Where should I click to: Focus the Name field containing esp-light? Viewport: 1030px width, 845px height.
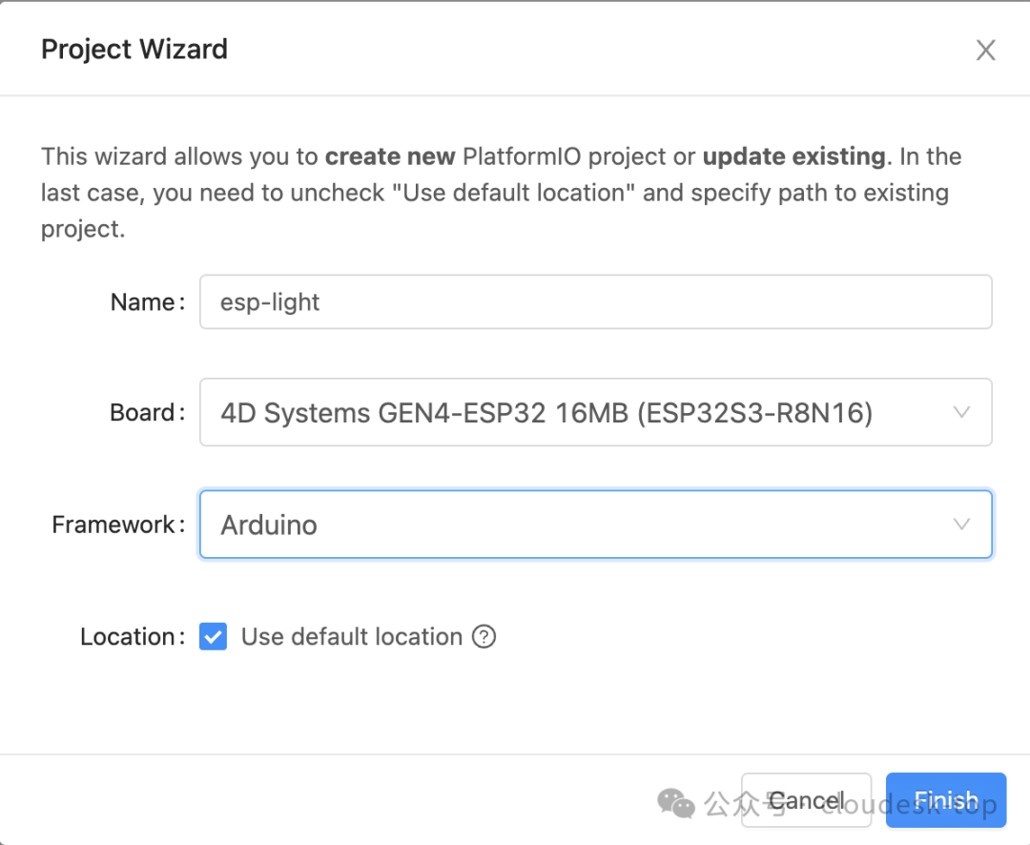(x=596, y=301)
